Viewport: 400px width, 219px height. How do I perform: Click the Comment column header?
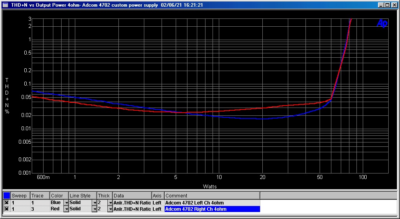click(212, 196)
